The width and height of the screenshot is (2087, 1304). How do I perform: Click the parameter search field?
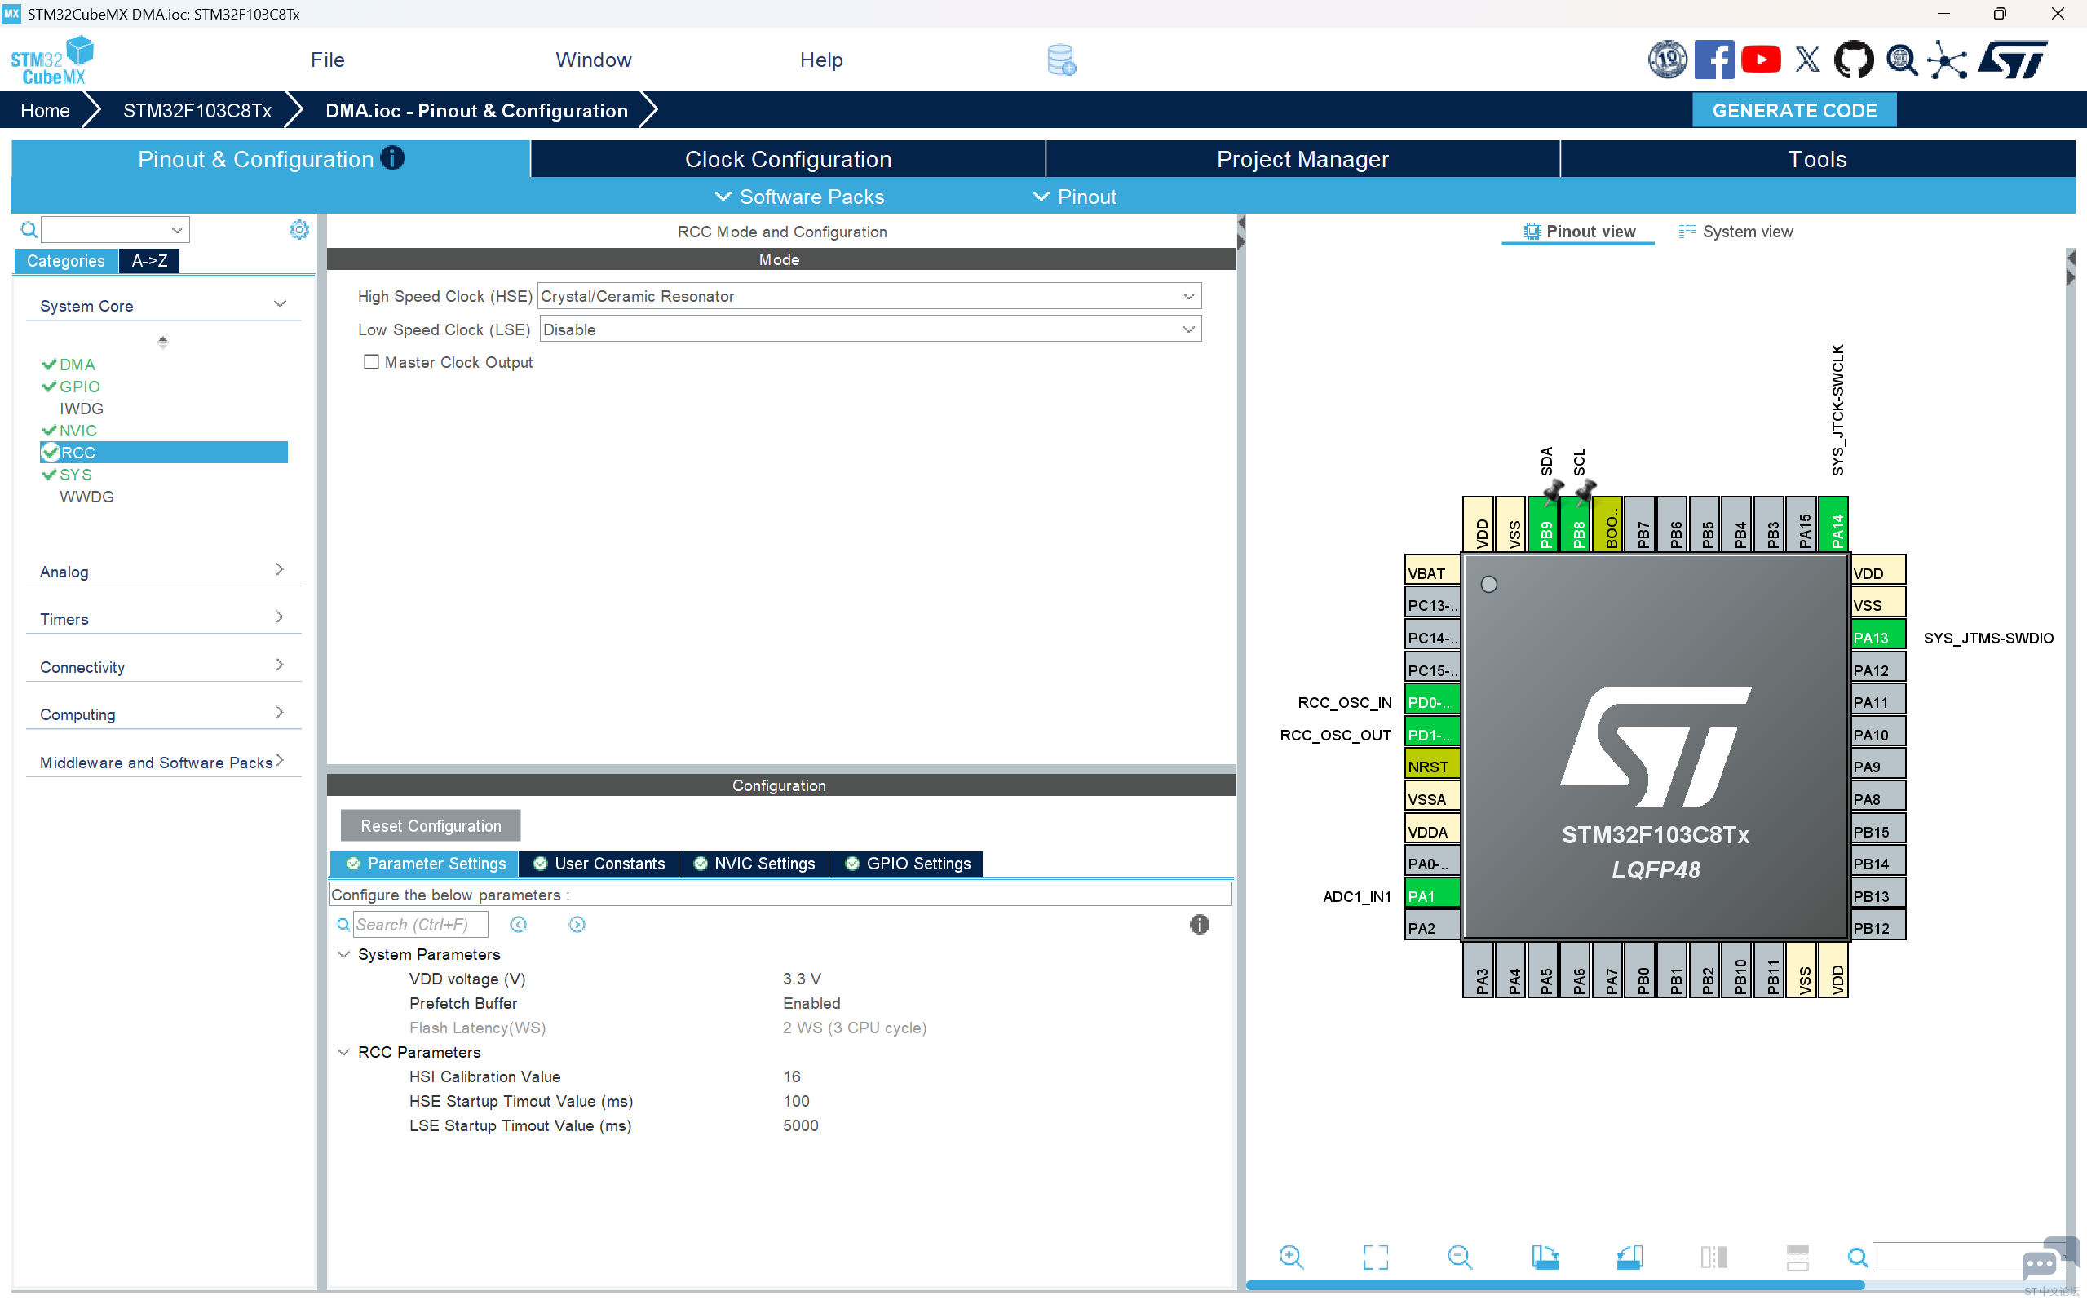click(x=420, y=925)
